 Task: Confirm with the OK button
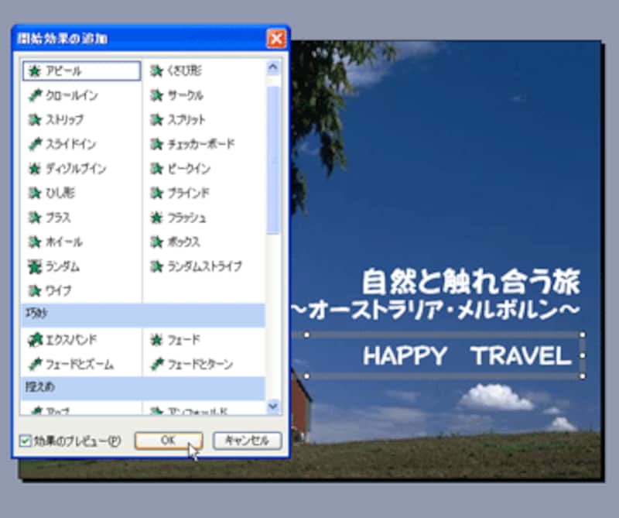[168, 441]
